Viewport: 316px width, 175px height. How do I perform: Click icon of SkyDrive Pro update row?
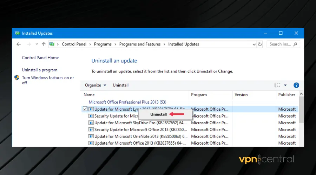(91, 122)
